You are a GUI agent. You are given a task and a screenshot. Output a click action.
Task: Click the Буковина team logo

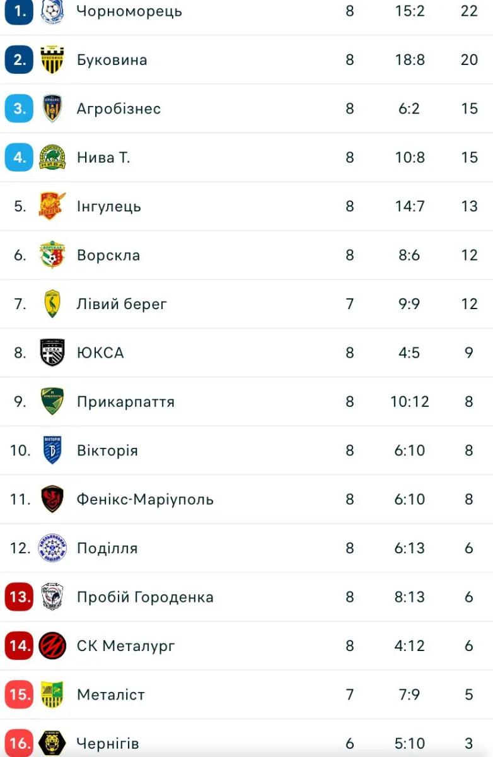coord(52,60)
